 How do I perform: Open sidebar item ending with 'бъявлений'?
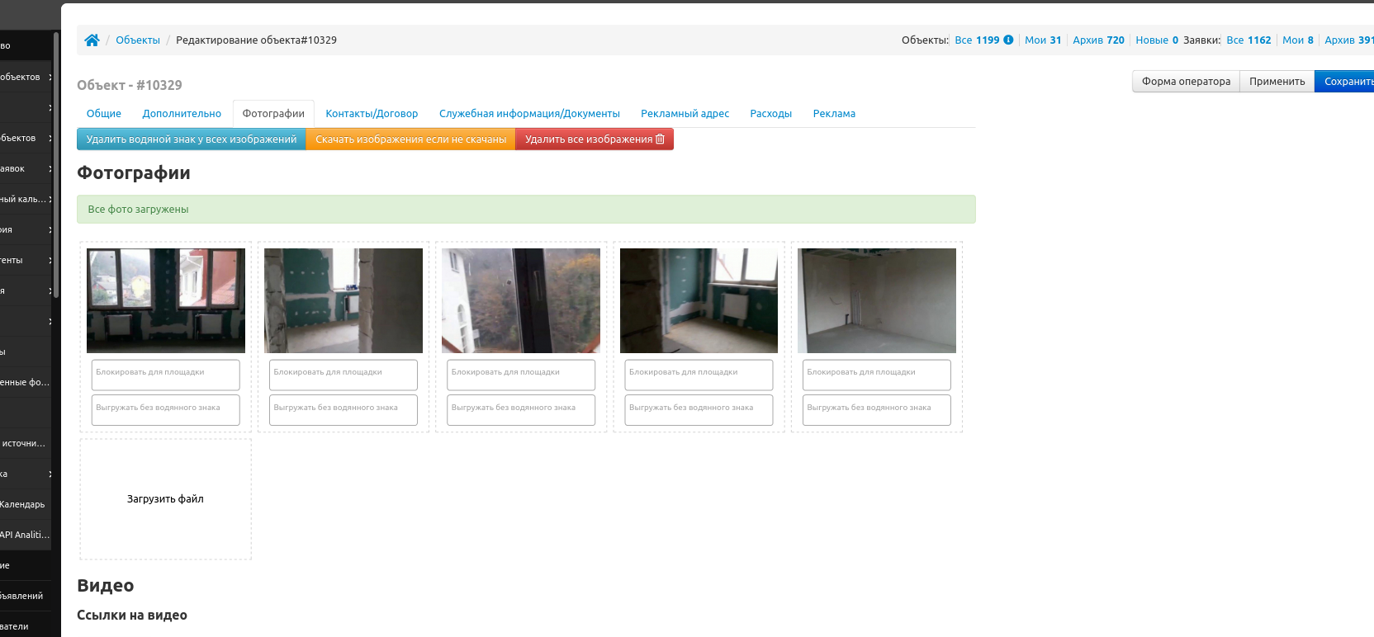[x=26, y=596]
